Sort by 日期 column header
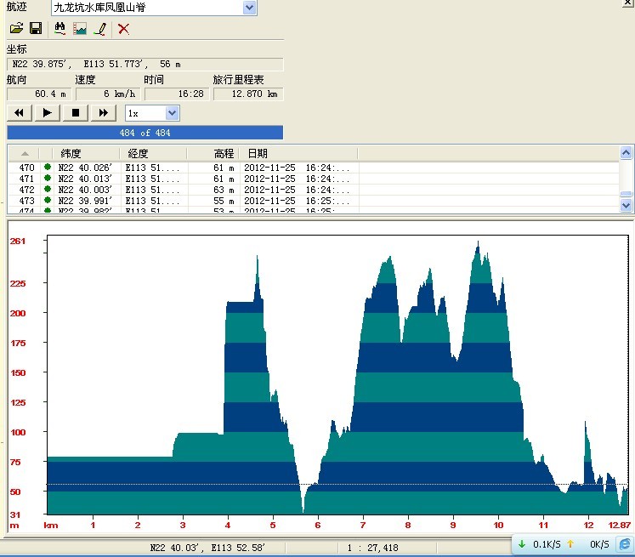Image resolution: width=635 pixels, height=557 pixels. coord(298,154)
